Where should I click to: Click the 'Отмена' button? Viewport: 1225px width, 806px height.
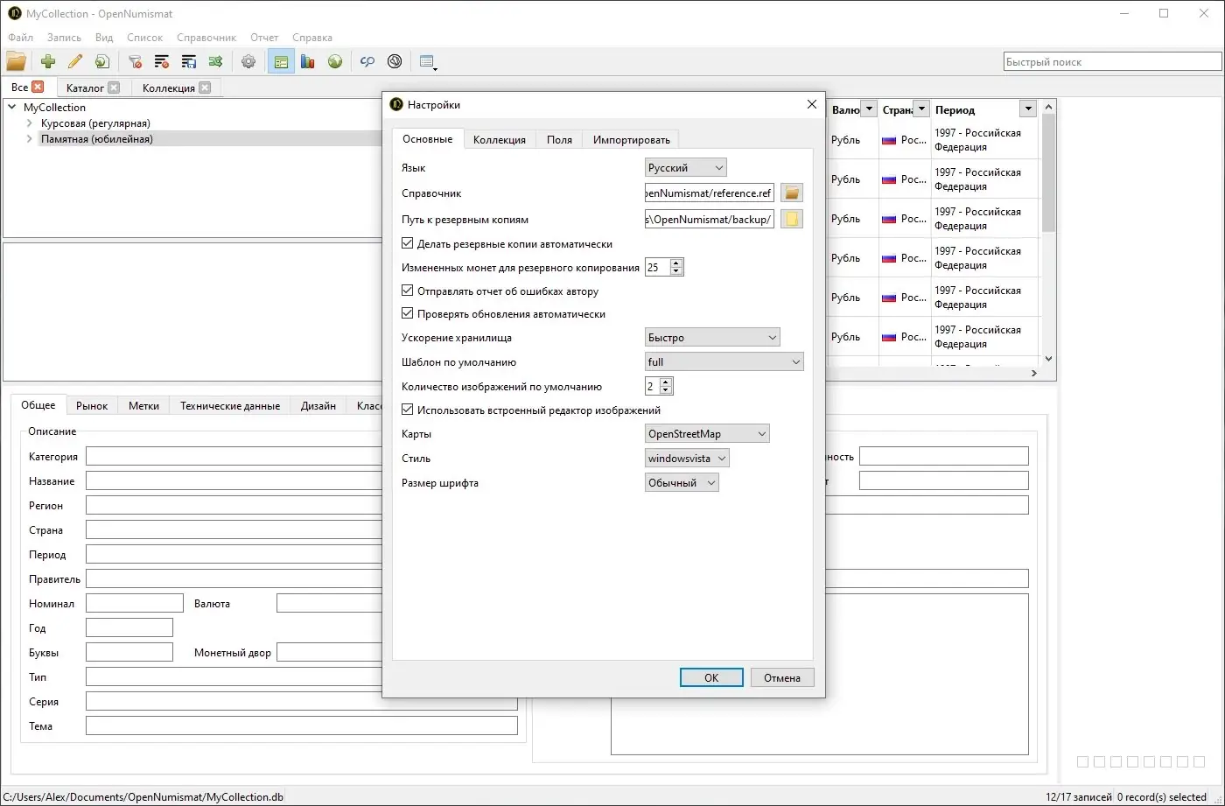[x=782, y=677]
